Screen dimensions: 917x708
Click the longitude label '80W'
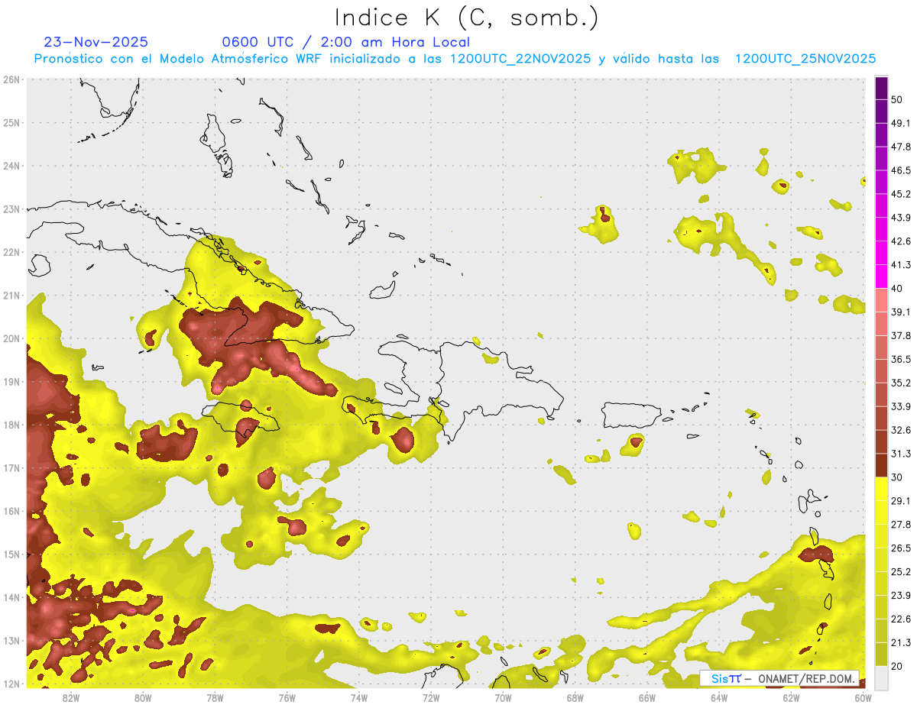pyautogui.click(x=142, y=697)
